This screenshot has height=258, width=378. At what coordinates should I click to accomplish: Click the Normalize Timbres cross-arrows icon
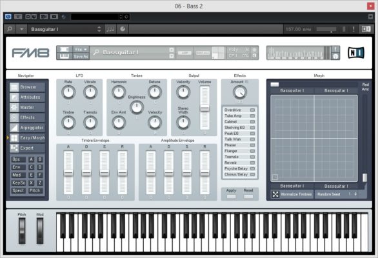click(x=275, y=194)
